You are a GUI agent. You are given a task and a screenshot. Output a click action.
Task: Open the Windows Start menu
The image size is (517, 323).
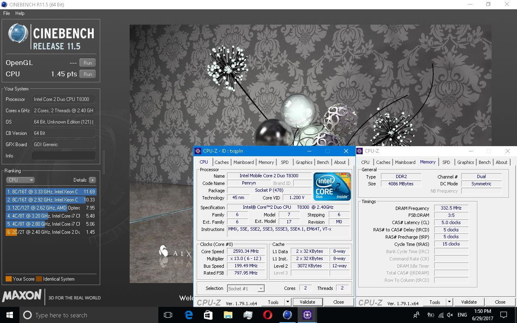(10, 315)
